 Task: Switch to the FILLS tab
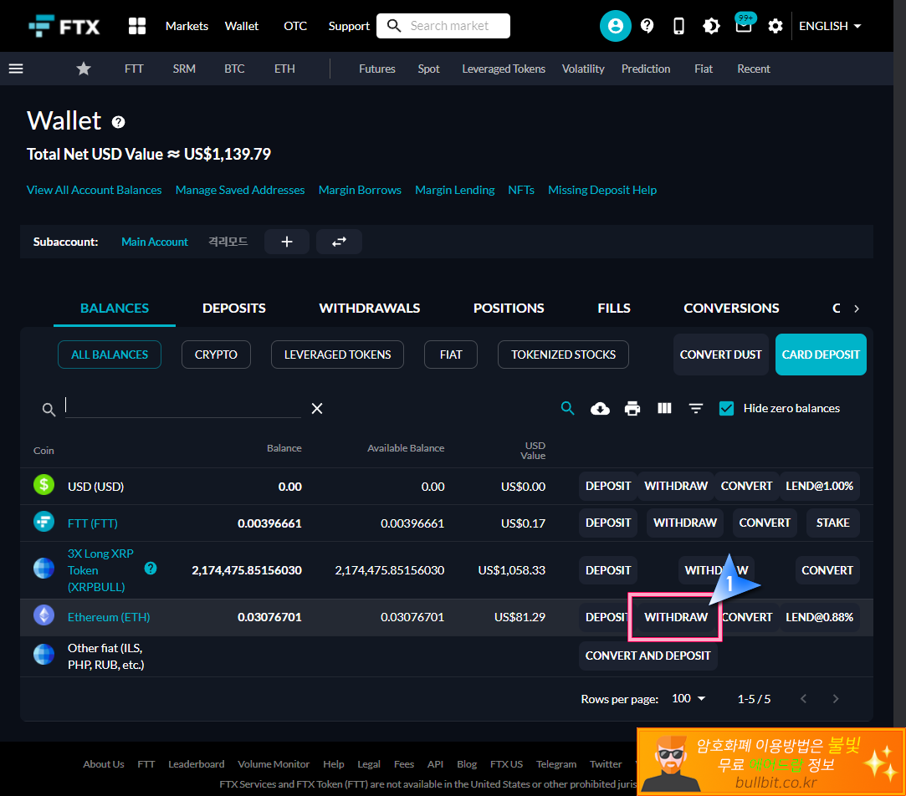614,309
